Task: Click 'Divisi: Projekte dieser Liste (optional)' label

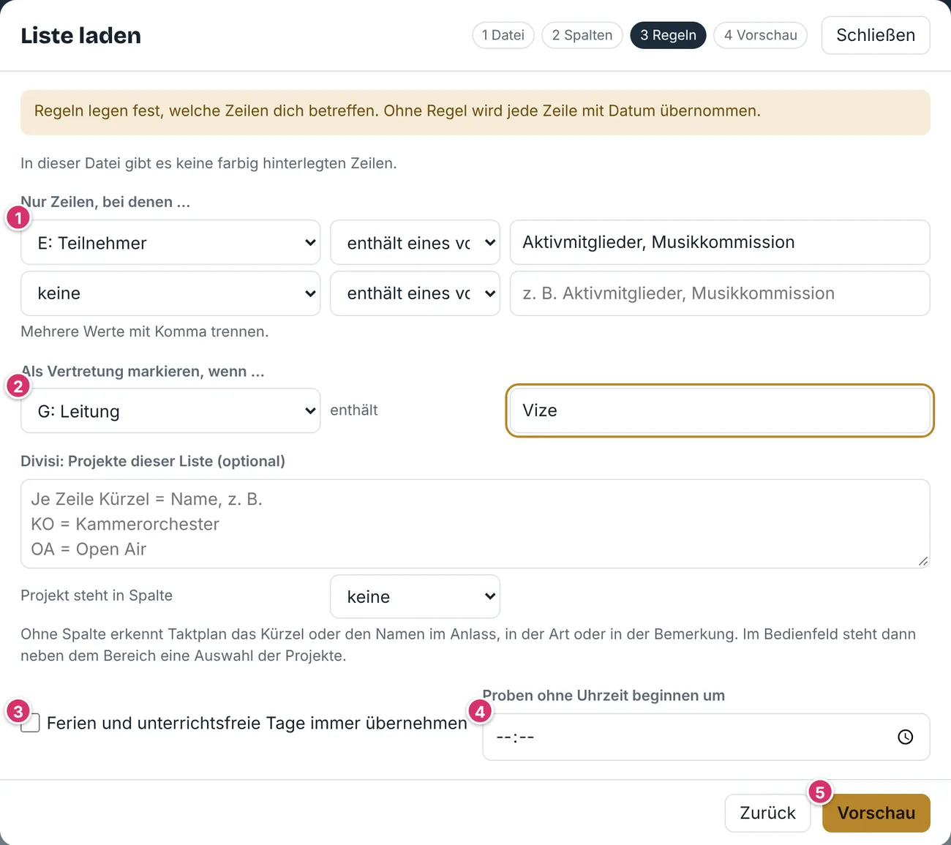Action: [153, 461]
